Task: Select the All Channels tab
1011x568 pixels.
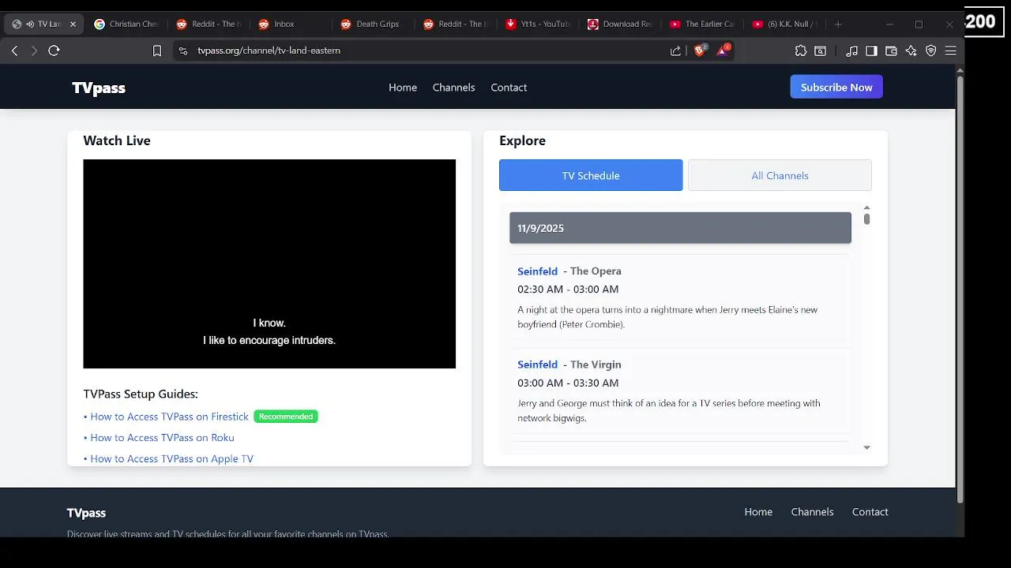Action: [780, 175]
